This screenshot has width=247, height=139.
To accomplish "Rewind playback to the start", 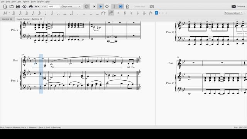I will pos(94,7).
